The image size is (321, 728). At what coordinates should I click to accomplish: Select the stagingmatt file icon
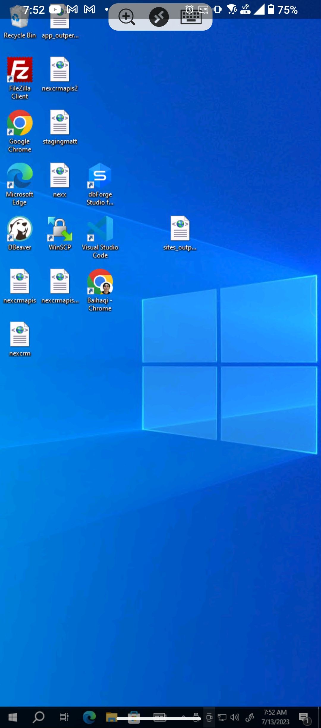point(60,127)
